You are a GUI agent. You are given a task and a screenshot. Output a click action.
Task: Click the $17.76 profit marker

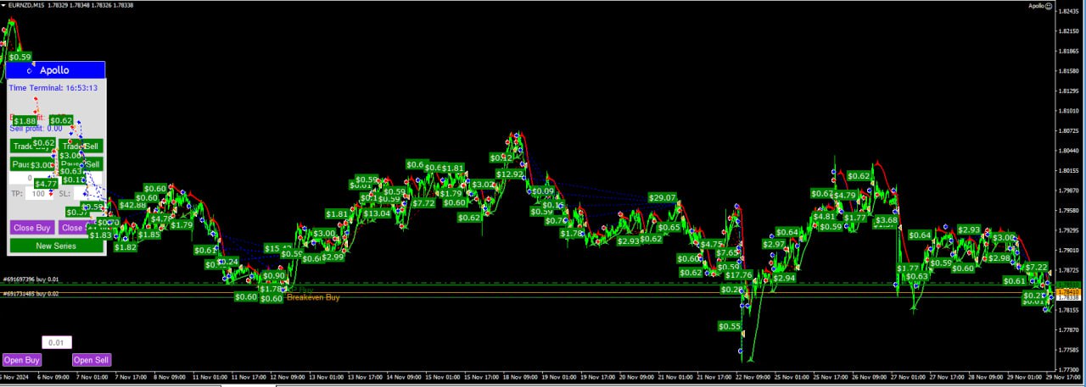(x=738, y=275)
